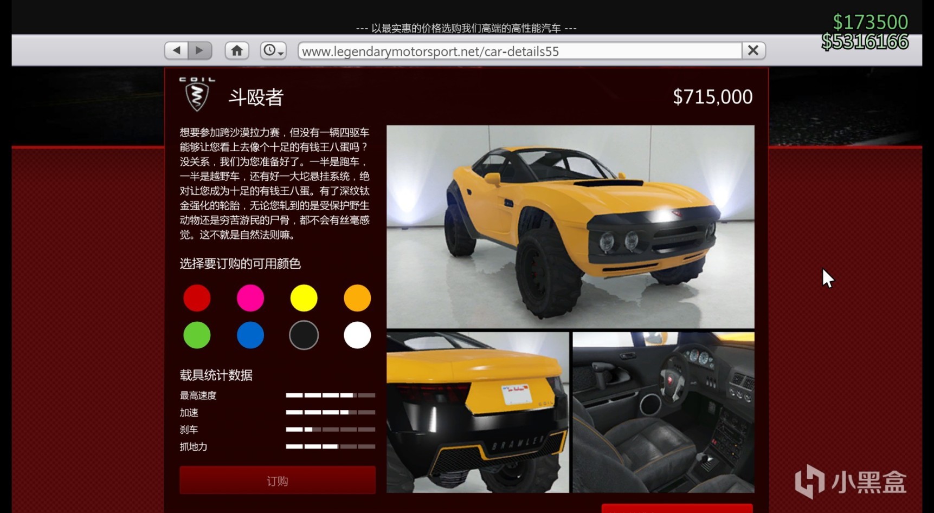Click the legendarymotorsport.net URL address bar
This screenshot has width=934, height=513.
pos(520,51)
